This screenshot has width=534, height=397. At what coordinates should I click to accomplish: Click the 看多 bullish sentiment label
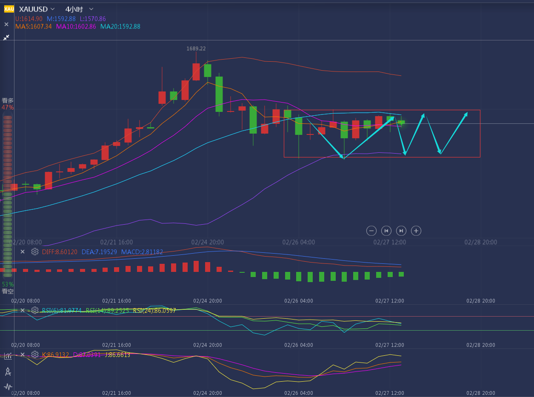tap(8, 100)
